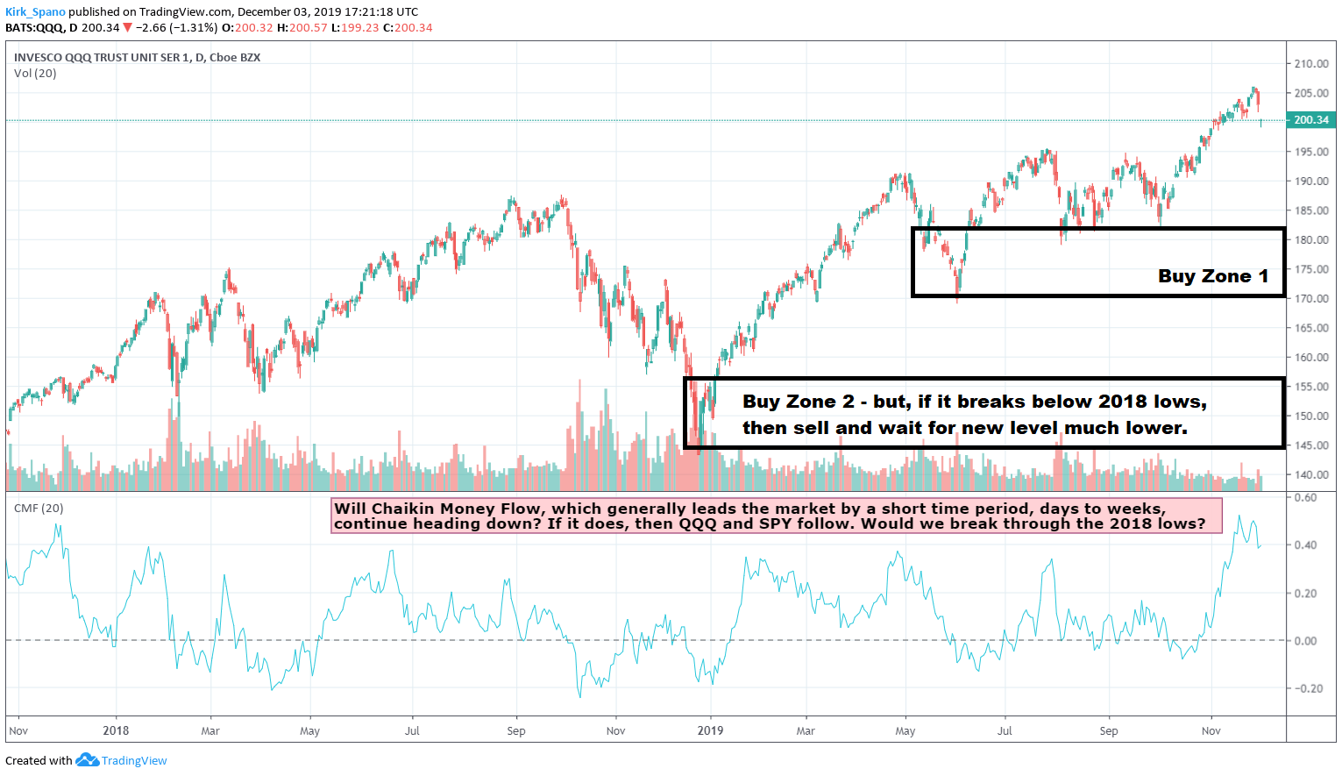
Task: Click the 140.00 price axis label
Action: coord(1311,475)
